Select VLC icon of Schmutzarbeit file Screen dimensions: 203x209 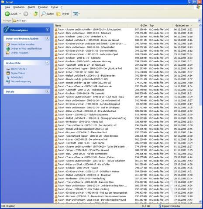point(56,30)
